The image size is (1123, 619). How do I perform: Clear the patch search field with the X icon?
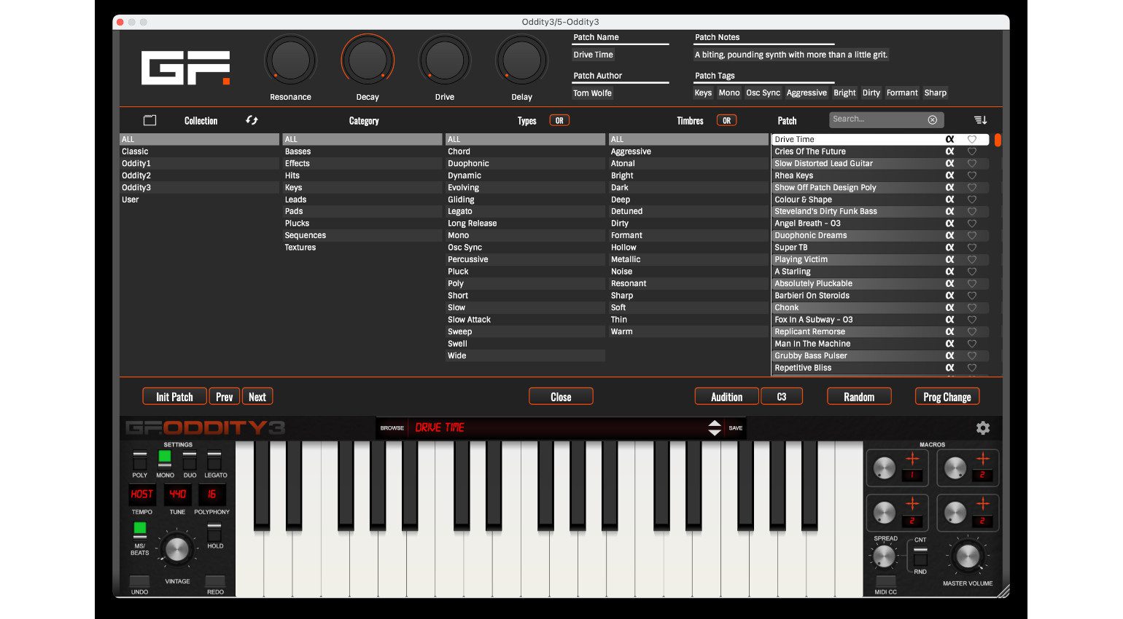tap(932, 119)
